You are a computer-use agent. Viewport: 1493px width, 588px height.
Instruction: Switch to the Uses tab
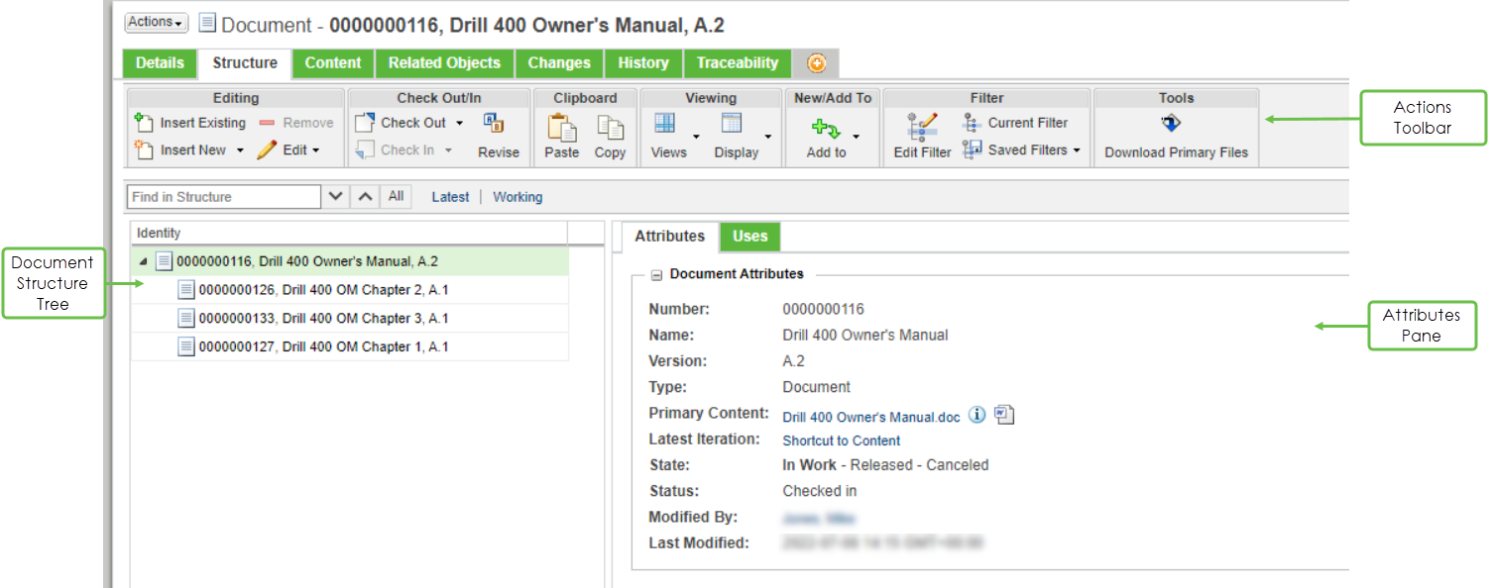point(750,236)
